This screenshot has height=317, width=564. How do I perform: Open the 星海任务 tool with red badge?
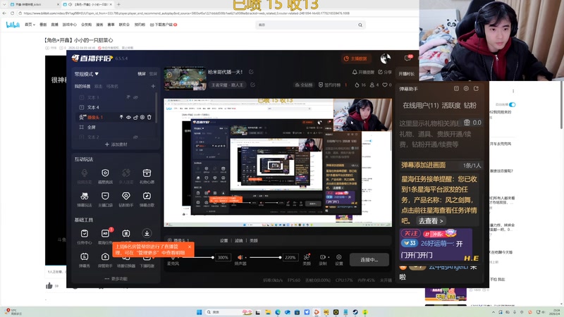105,237
